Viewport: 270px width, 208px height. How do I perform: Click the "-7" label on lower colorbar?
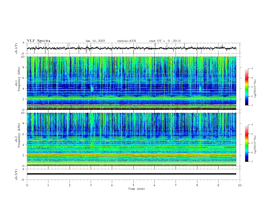[x=251, y=161]
